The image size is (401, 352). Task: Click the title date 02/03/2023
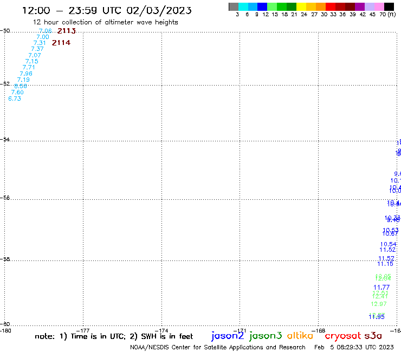(159, 11)
